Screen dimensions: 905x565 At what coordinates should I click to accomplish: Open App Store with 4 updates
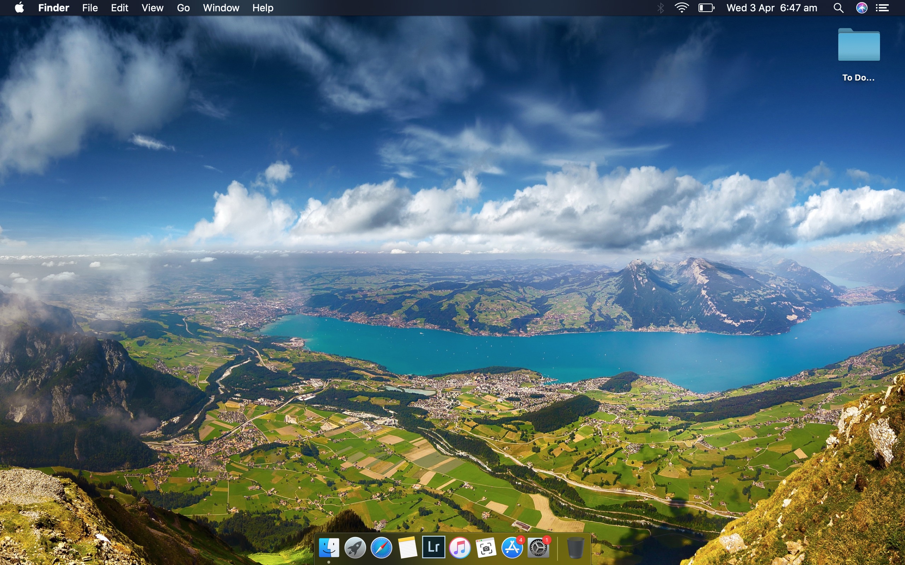[x=512, y=548]
